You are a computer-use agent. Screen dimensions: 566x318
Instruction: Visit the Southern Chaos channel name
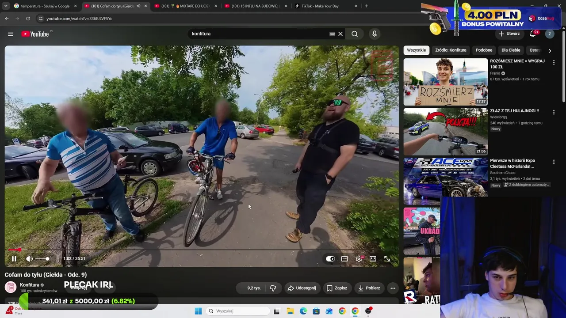click(x=503, y=173)
